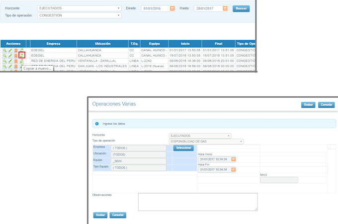Click Cancelar in the Operaciones Varias header

pos(326,105)
